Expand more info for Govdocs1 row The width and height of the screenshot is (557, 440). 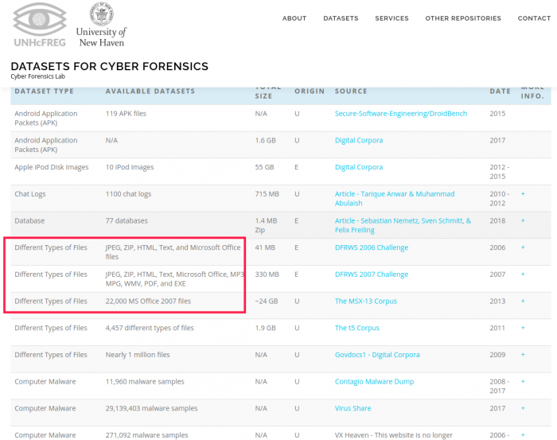[523, 354]
